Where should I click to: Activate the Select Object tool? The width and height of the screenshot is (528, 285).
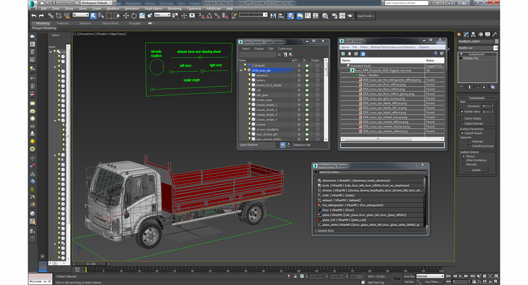[93, 16]
